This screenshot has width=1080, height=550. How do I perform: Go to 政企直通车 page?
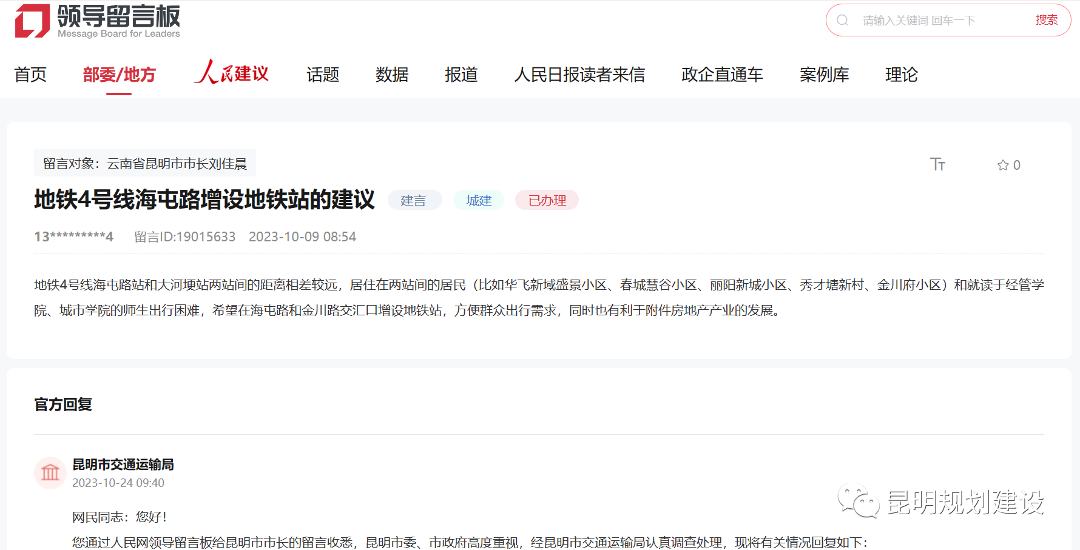pos(722,75)
